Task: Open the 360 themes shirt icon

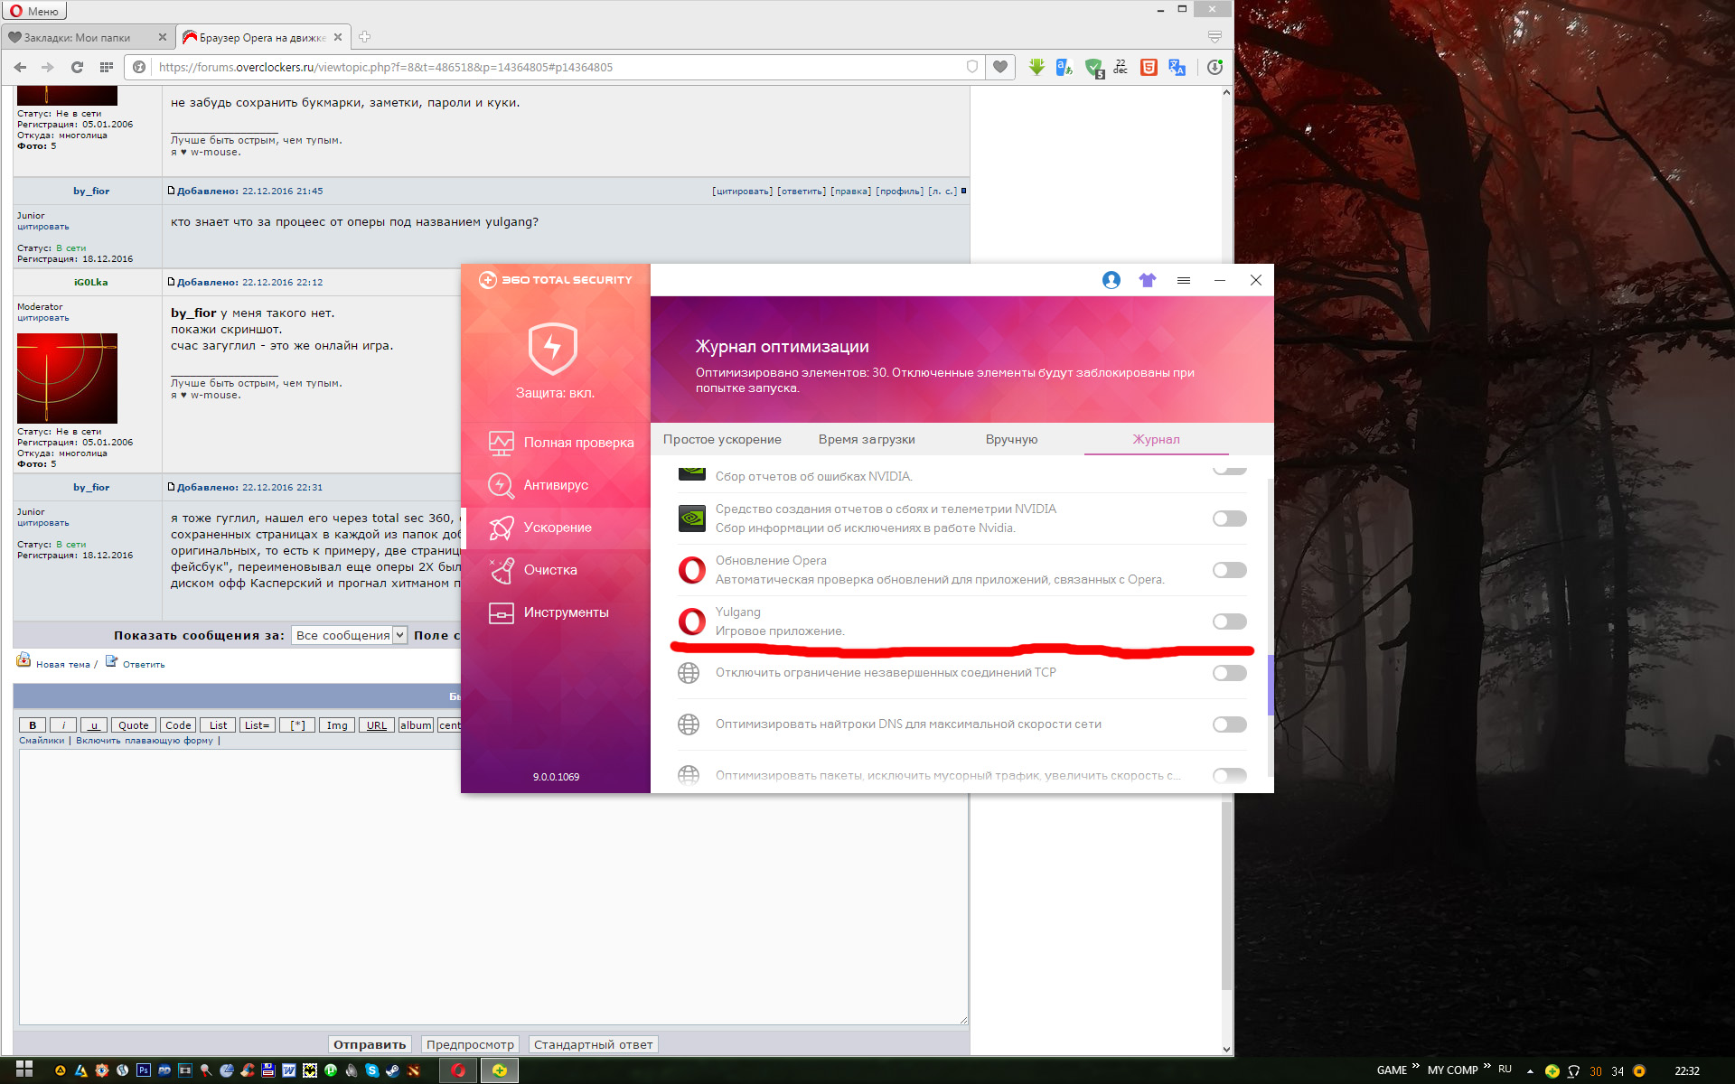Action: click(1147, 280)
